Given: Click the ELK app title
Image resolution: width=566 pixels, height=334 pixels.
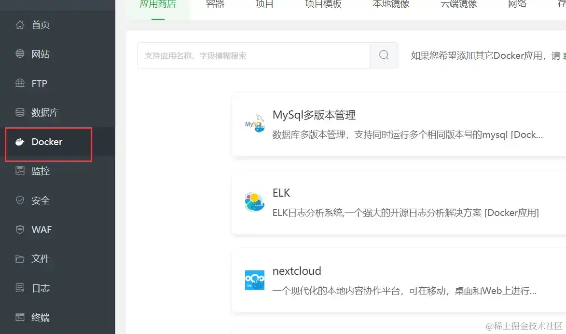Looking at the screenshot, I should coord(281,193).
